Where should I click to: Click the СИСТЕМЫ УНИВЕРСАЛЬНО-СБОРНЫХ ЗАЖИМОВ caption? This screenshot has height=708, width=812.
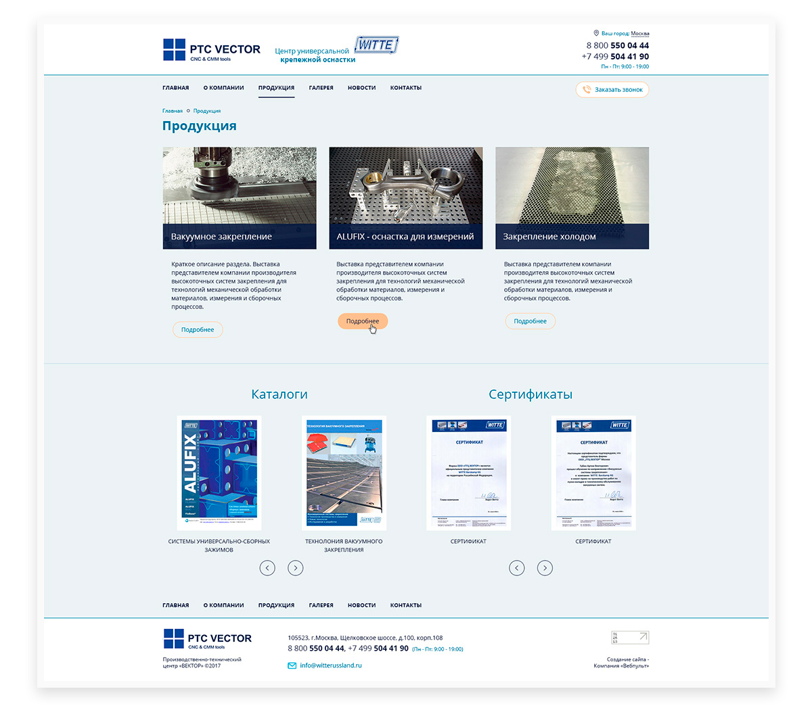point(219,546)
